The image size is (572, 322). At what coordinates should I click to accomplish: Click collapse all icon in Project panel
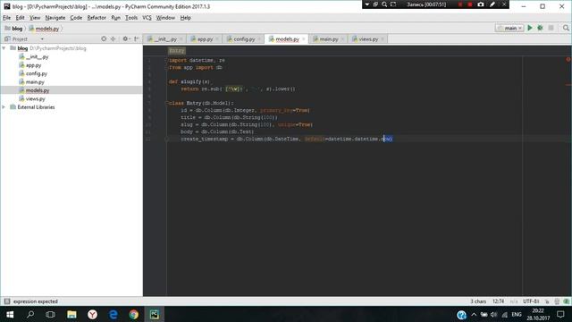(114, 38)
